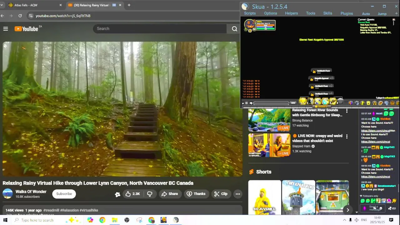The height and width of the screenshot is (225, 400).
Task: Expand the game chat channel dropdown arrow
Action: [243, 103]
